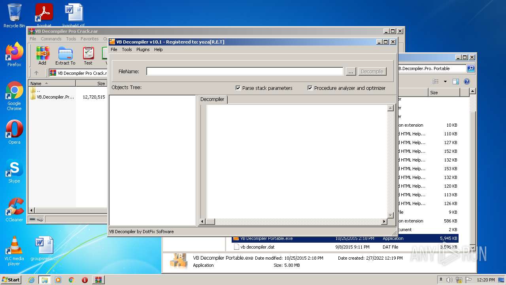Click Extract To icon in WinRAR
Viewport: 506px width, 285px height.
coord(65,56)
